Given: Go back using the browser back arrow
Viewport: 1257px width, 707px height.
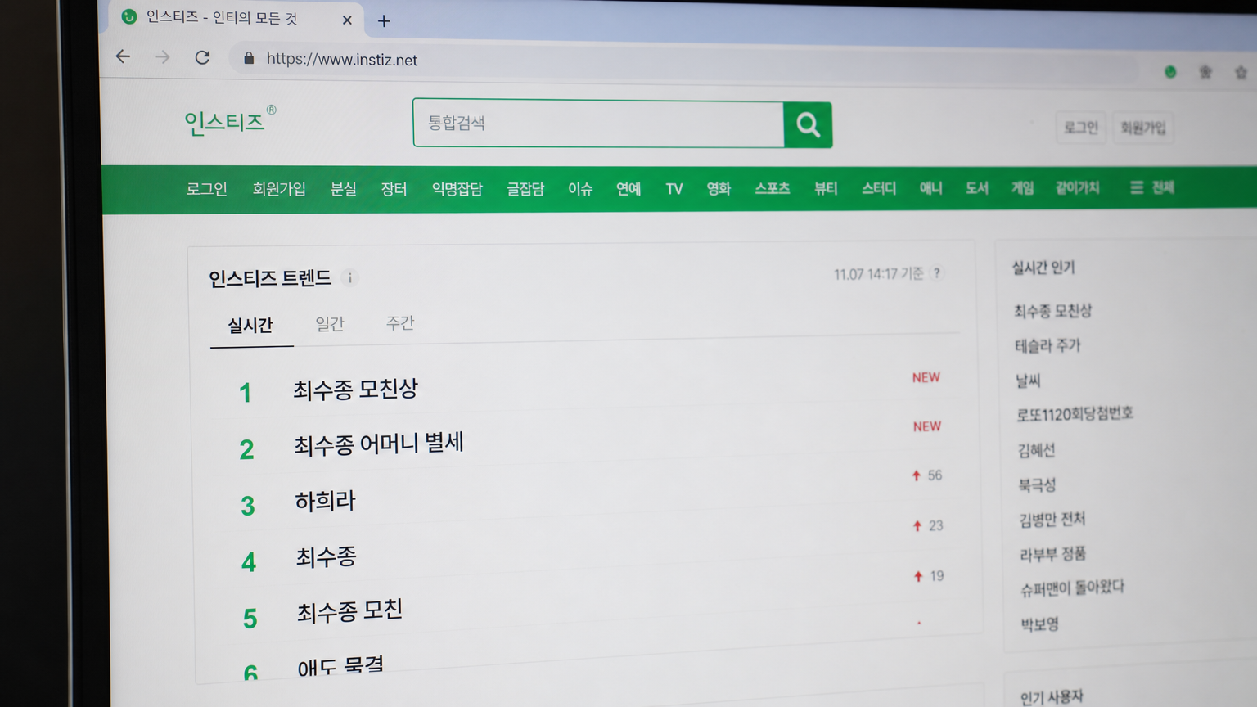Looking at the screenshot, I should [x=124, y=56].
